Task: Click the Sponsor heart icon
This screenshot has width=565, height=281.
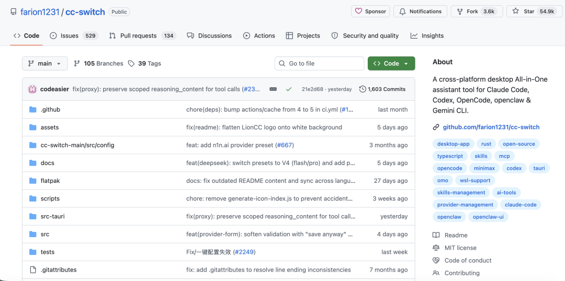Action: pyautogui.click(x=358, y=11)
